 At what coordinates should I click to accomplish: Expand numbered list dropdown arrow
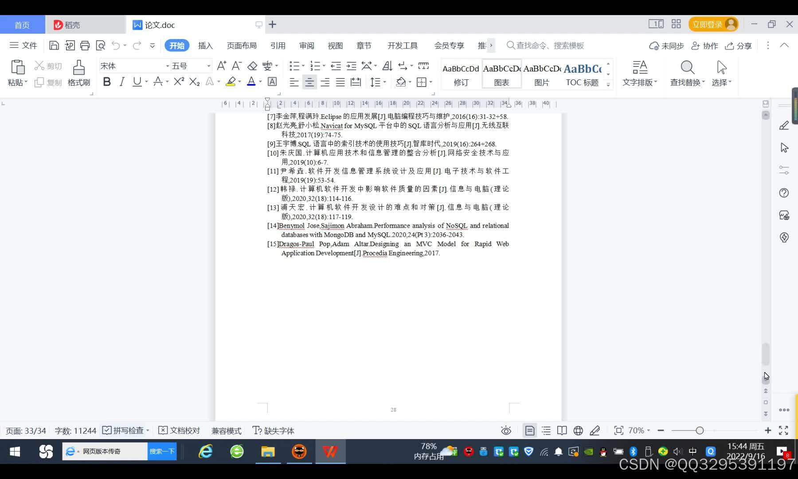tap(324, 66)
